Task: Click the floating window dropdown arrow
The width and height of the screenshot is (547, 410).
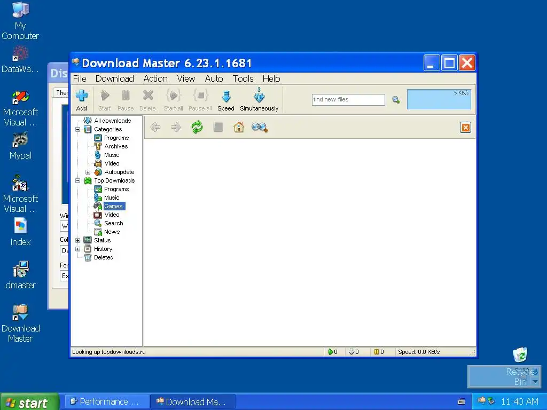Action: coord(535,382)
